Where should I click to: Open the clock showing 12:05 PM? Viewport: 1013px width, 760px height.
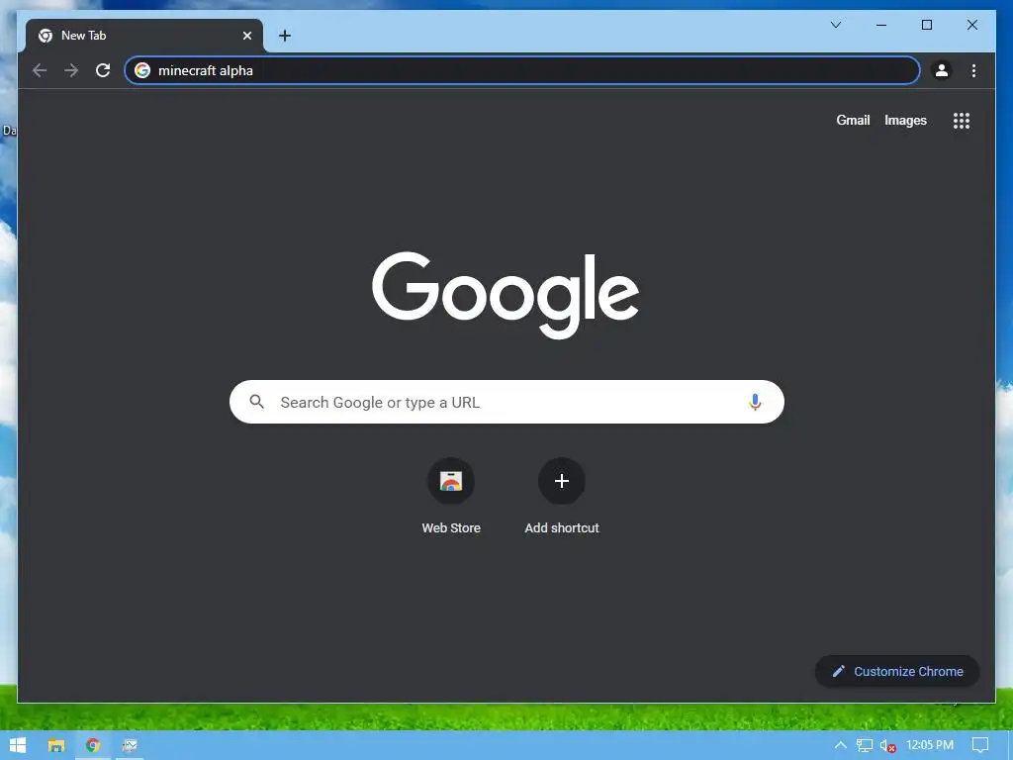tap(930, 745)
